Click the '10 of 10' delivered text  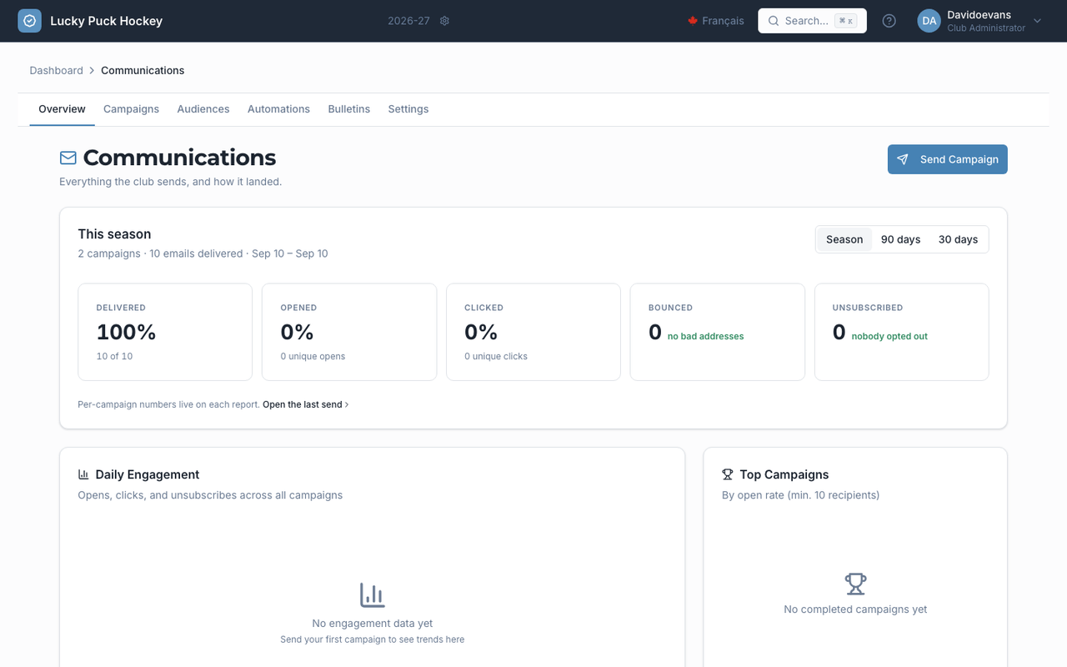tap(114, 356)
